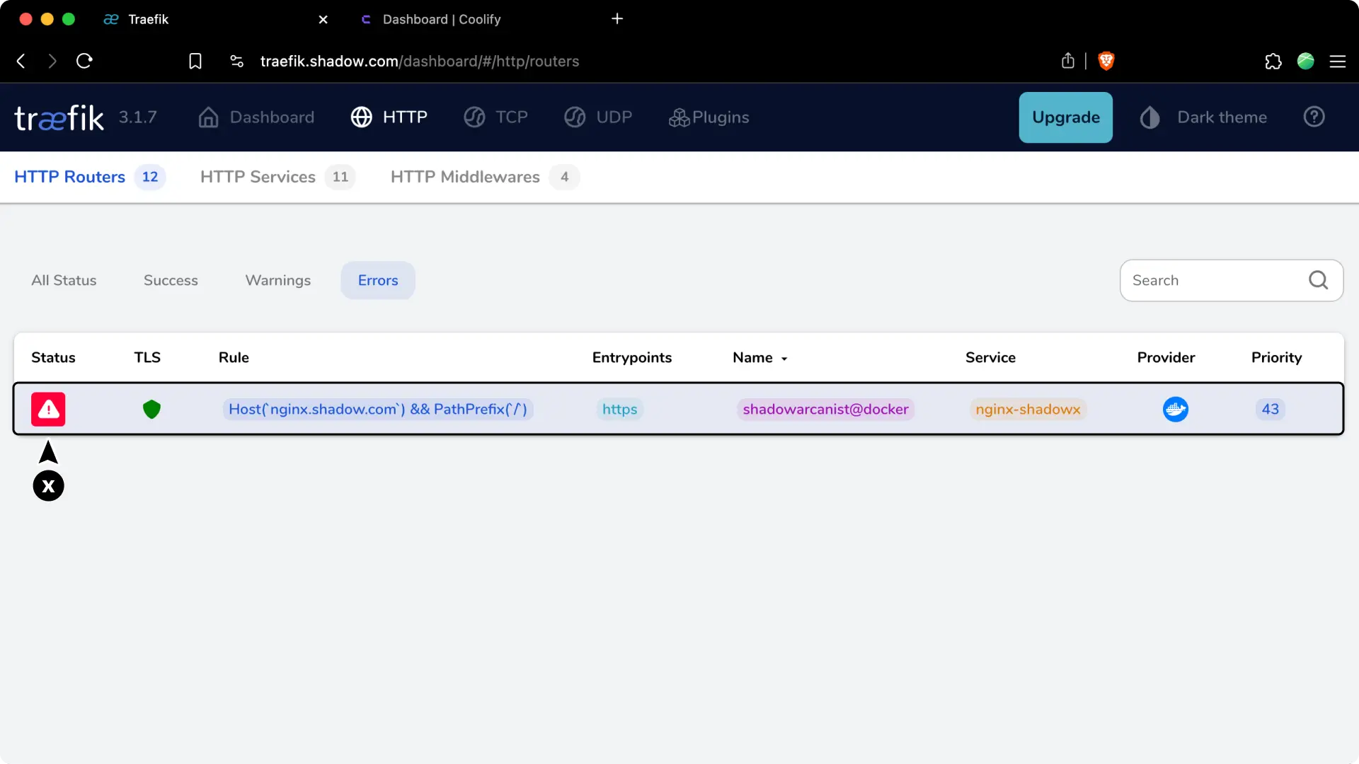Bookmark this page
The width and height of the screenshot is (1359, 764).
pos(195,61)
